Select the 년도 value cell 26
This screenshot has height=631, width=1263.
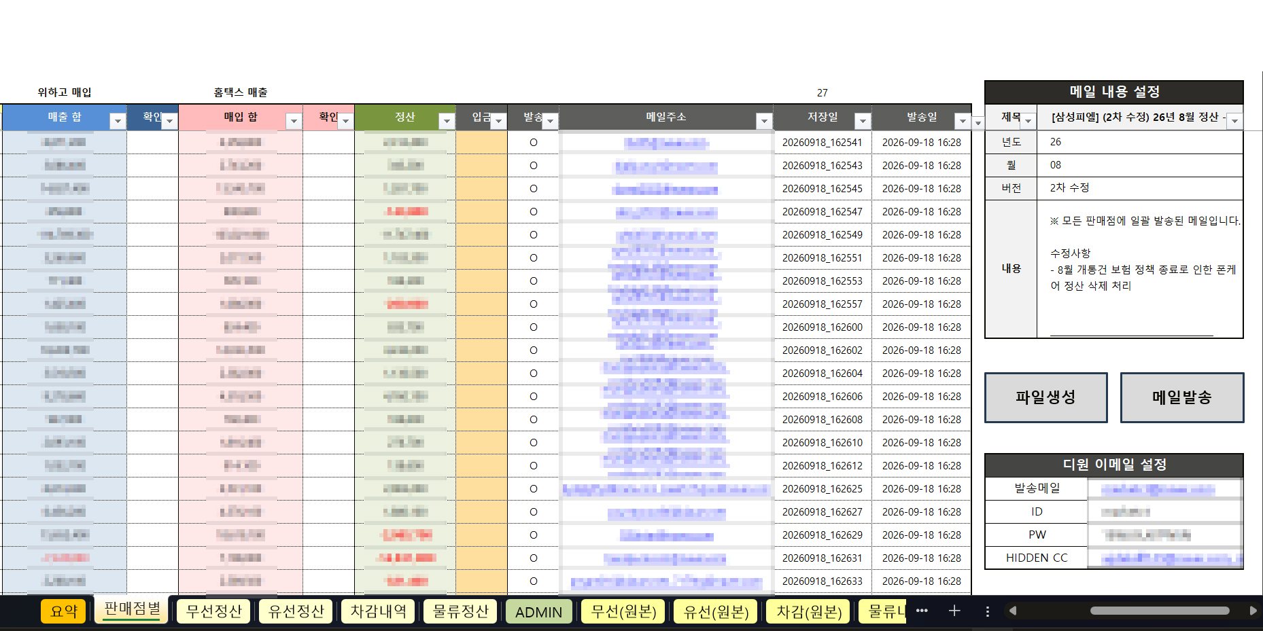1140,142
